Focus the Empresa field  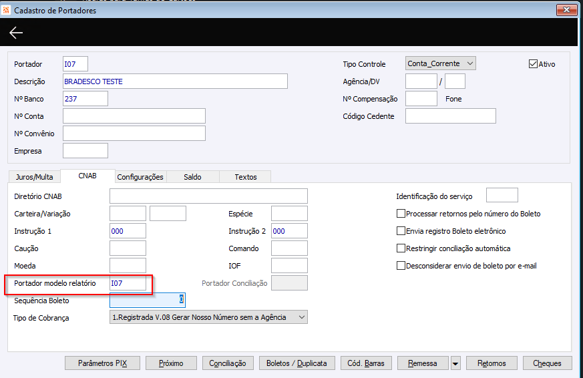pyautogui.click(x=85, y=151)
